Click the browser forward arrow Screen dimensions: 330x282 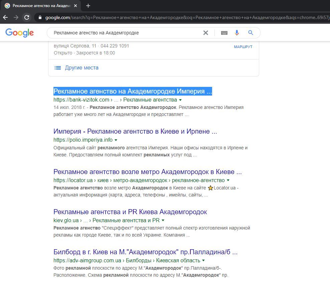(16, 17)
